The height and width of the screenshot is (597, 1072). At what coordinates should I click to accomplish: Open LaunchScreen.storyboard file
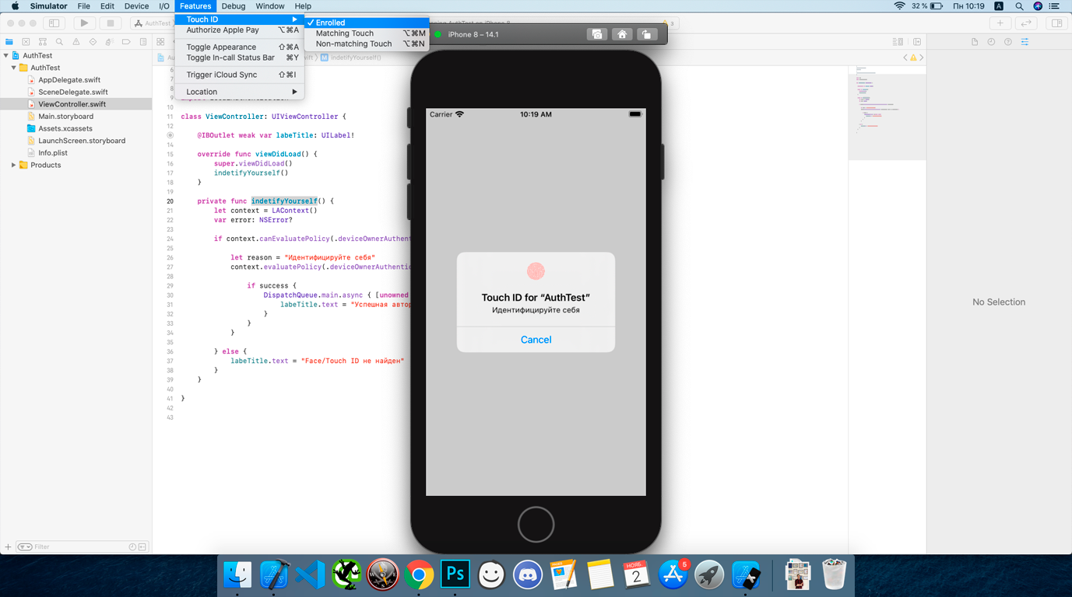82,141
